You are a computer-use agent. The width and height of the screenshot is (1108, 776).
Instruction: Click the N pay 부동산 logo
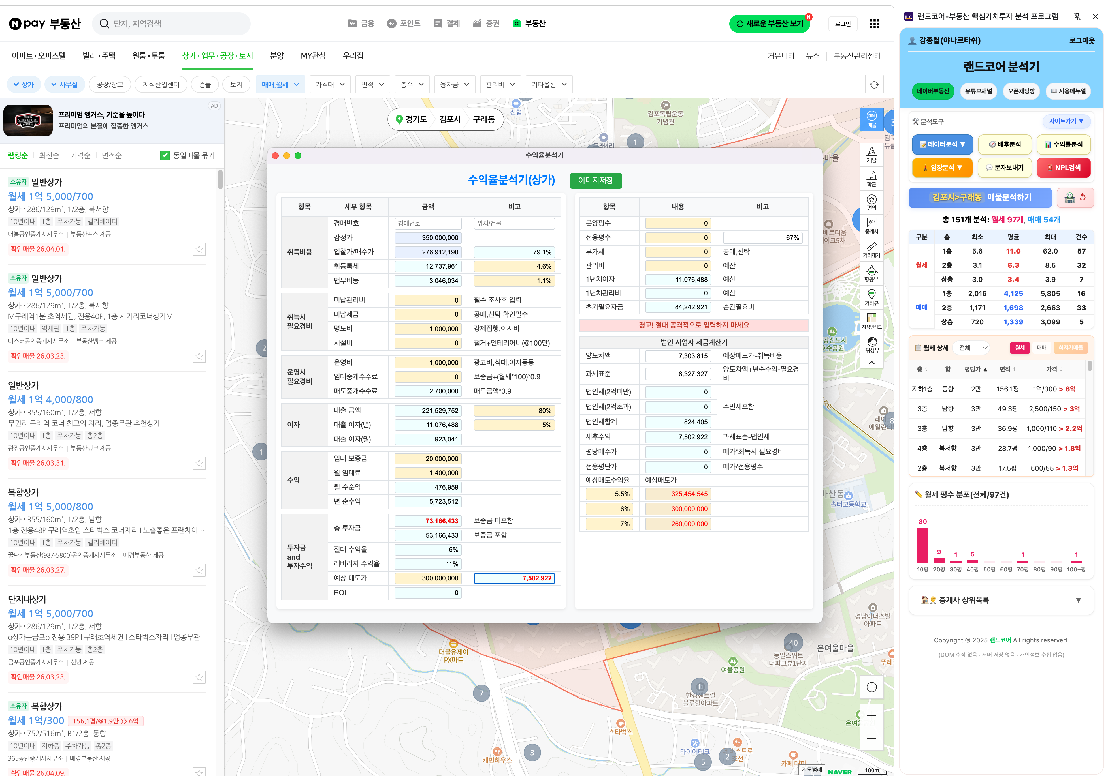click(45, 24)
